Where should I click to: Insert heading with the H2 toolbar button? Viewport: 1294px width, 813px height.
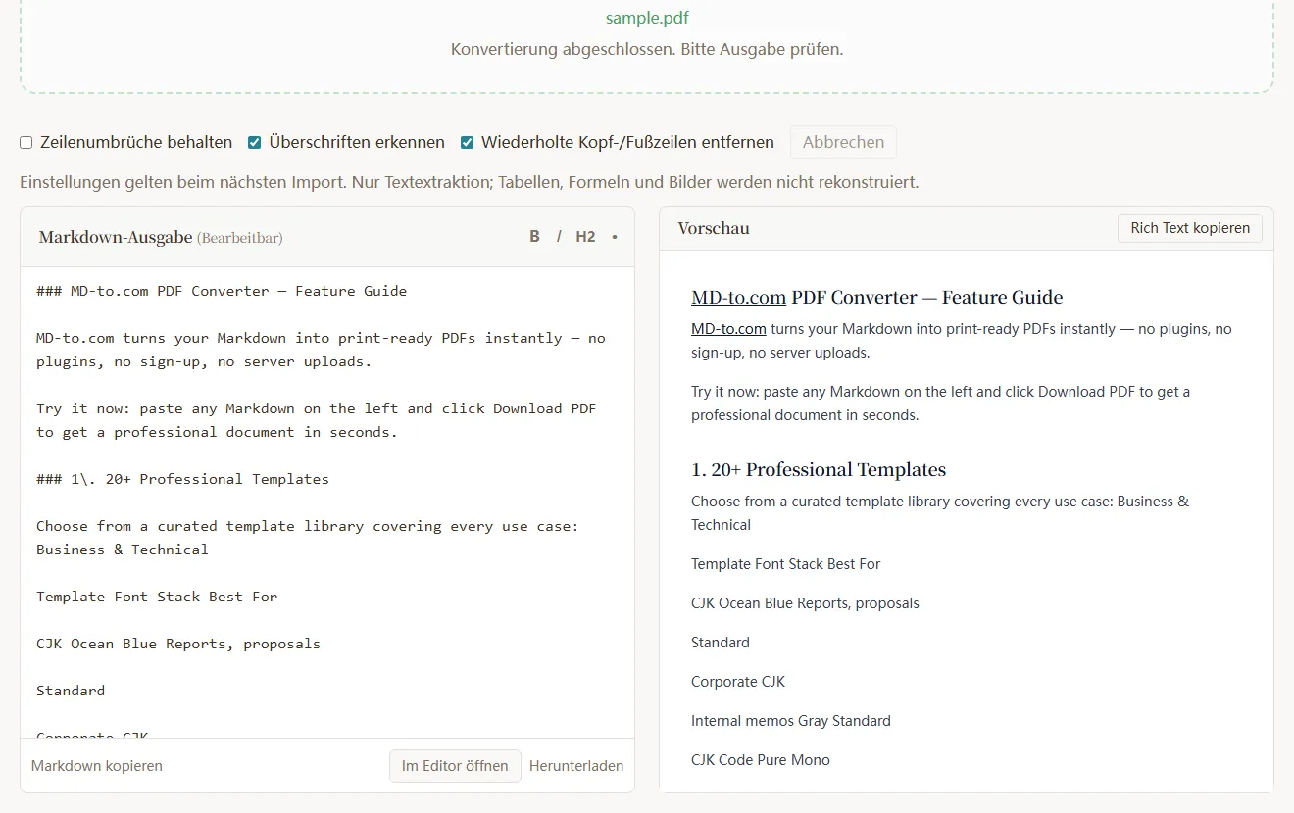(x=585, y=237)
